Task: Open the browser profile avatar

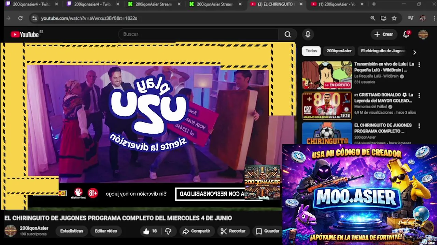Action: [x=423, y=18]
